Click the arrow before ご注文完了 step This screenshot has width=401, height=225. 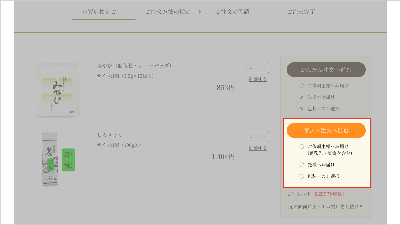pos(264,11)
